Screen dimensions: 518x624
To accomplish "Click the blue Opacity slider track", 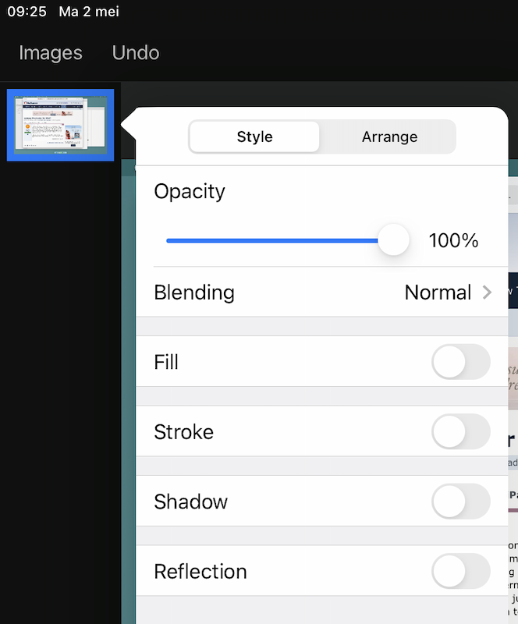I will [x=273, y=240].
